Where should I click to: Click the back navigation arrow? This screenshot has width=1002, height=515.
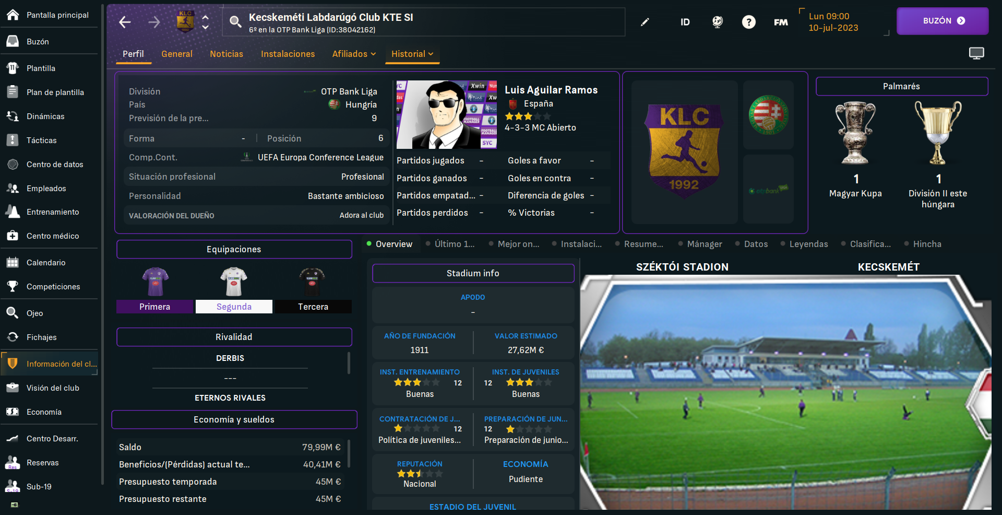point(125,22)
